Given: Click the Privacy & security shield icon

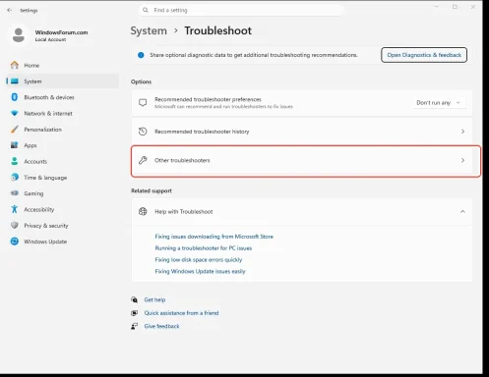Looking at the screenshot, I should 15,225.
